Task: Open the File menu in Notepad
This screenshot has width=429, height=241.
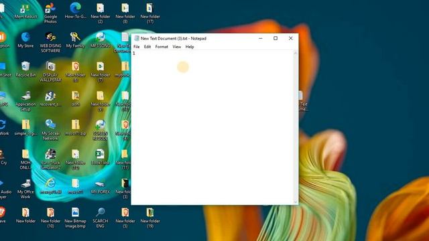Action: [x=137, y=47]
